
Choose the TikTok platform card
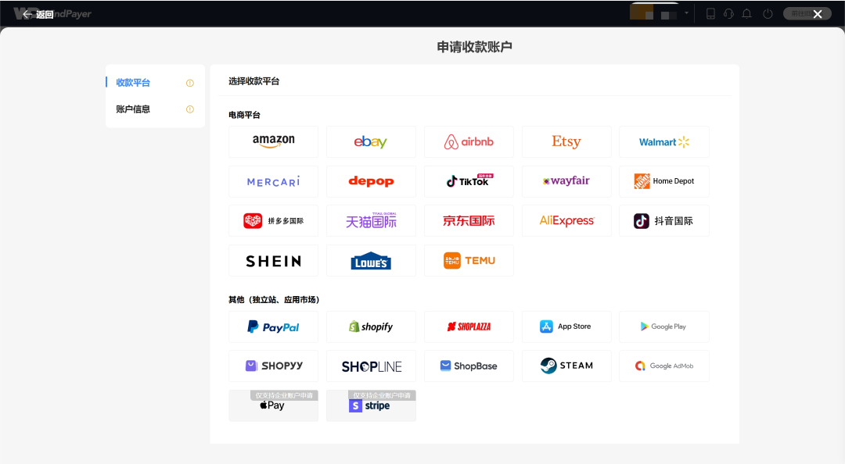(x=469, y=181)
